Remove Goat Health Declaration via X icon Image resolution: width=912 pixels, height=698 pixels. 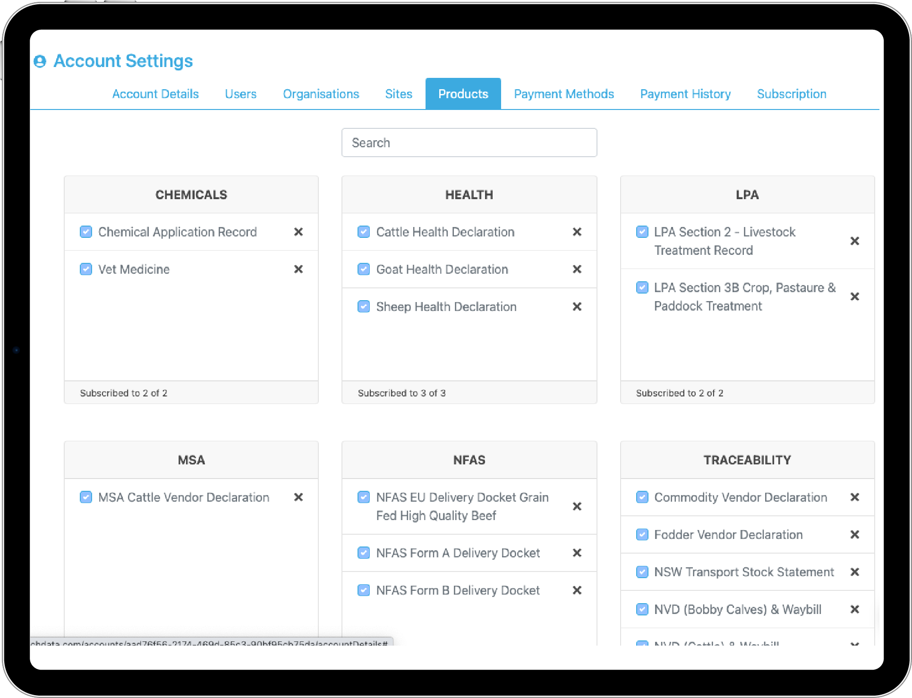coord(577,269)
